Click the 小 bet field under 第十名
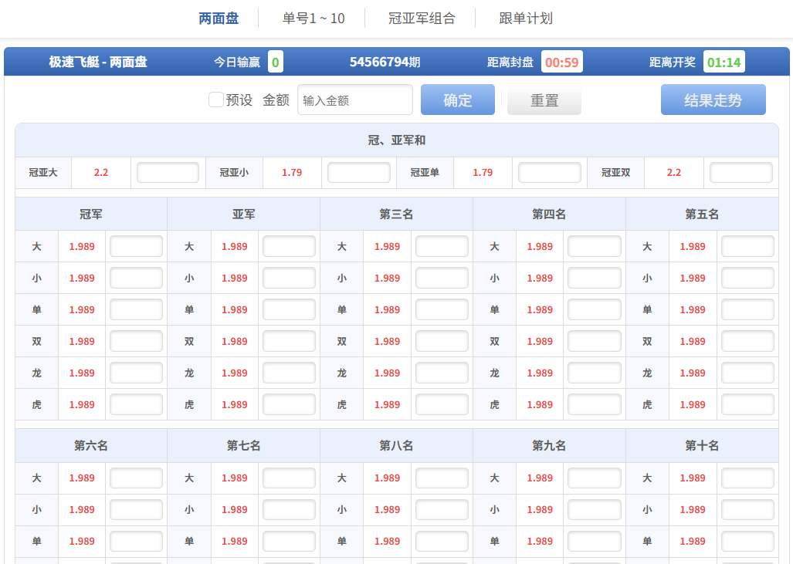 (x=746, y=509)
